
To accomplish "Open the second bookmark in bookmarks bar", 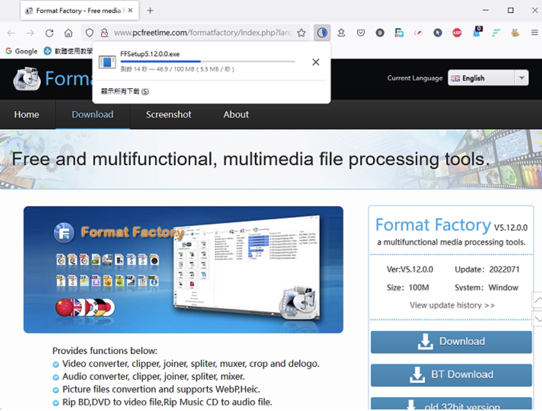I will click(x=68, y=51).
